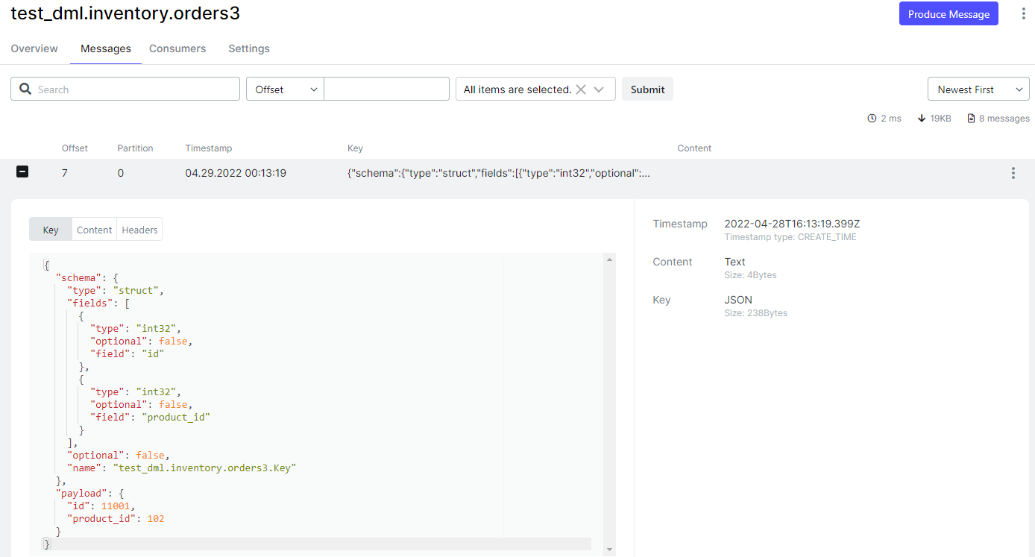Collapse the offset 7 message row
1035x557 pixels.
pyautogui.click(x=22, y=172)
